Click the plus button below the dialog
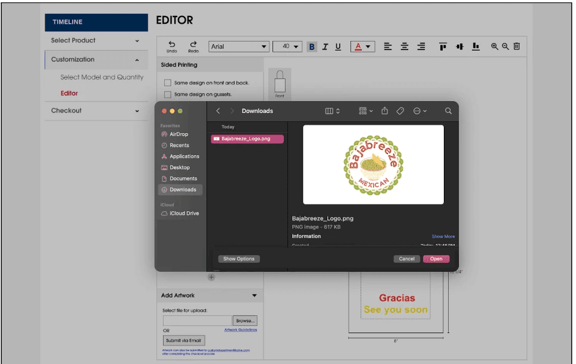The height and width of the screenshot is (364, 576). [211, 277]
